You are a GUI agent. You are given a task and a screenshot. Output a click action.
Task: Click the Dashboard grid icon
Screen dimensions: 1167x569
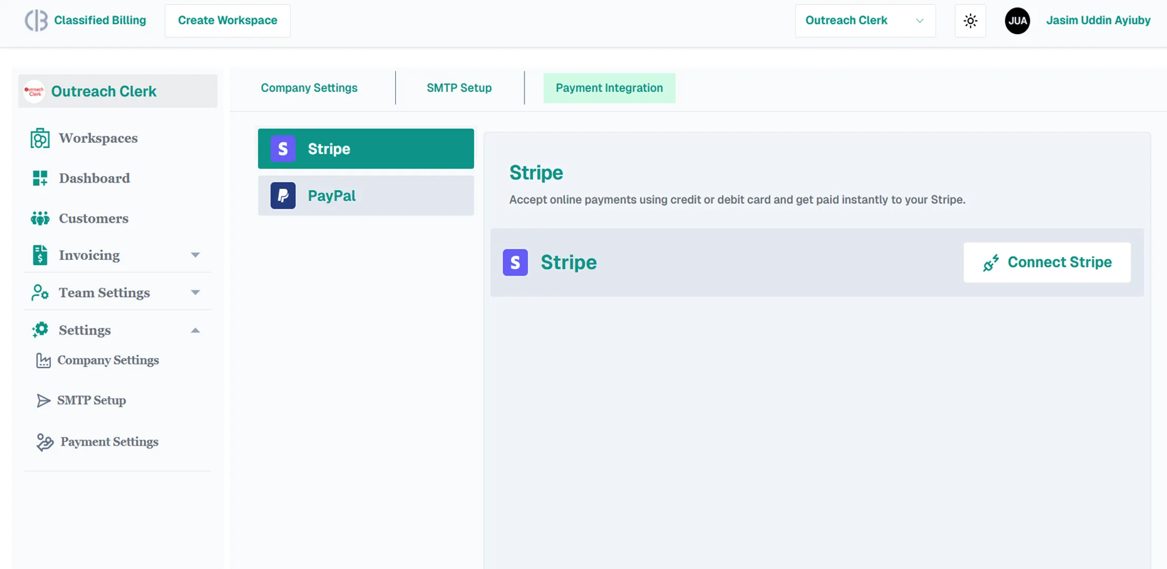point(40,178)
